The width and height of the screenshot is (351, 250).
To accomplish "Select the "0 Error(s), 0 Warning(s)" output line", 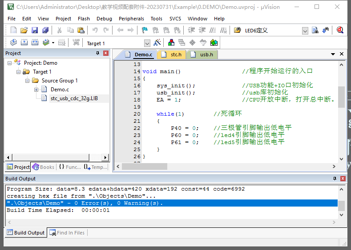I will coord(172,203).
